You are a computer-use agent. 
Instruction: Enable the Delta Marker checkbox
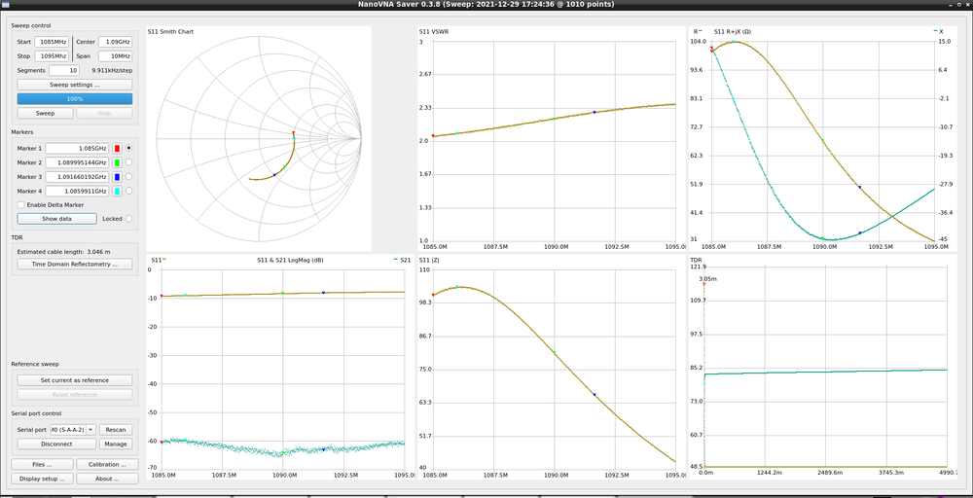(x=21, y=205)
